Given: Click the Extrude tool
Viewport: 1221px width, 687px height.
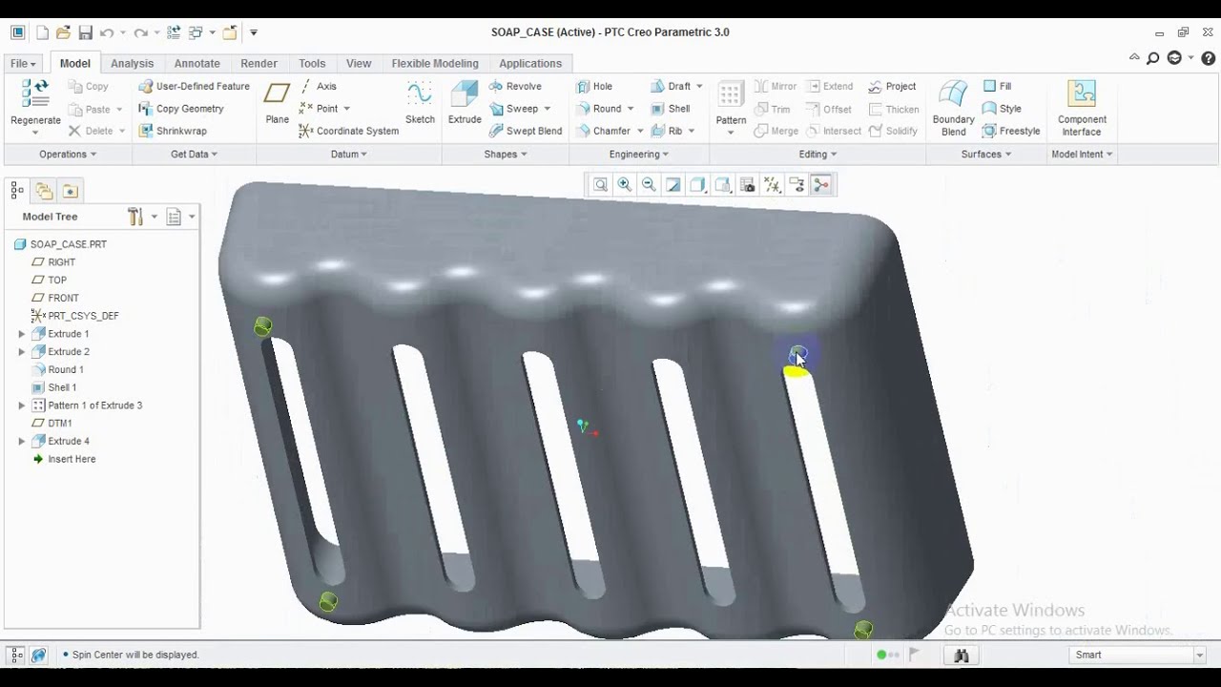Looking at the screenshot, I should [x=465, y=102].
